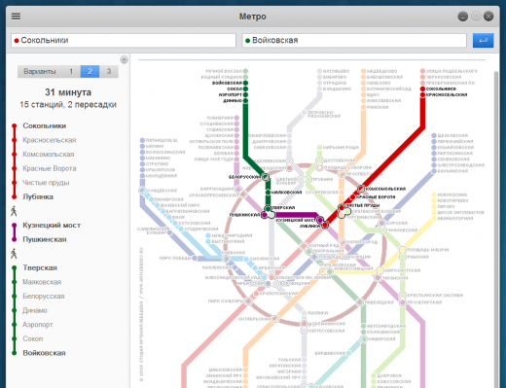
Task: Select Сокол in the route list
Action: click(x=33, y=338)
